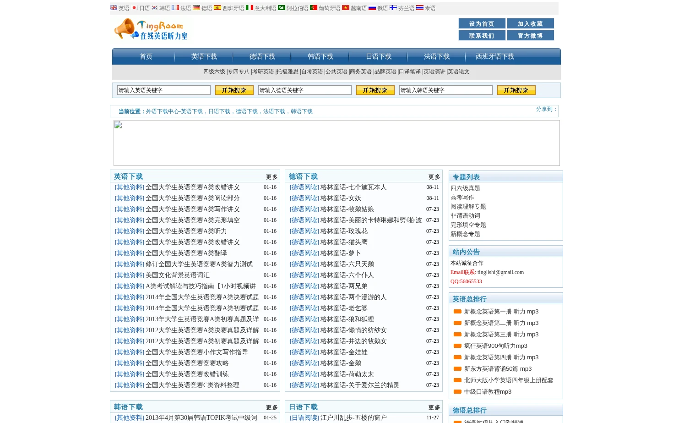This screenshot has height=423, width=673.
Task: Click the Finland flag icon beside 芬兰语
Action: [393, 8]
